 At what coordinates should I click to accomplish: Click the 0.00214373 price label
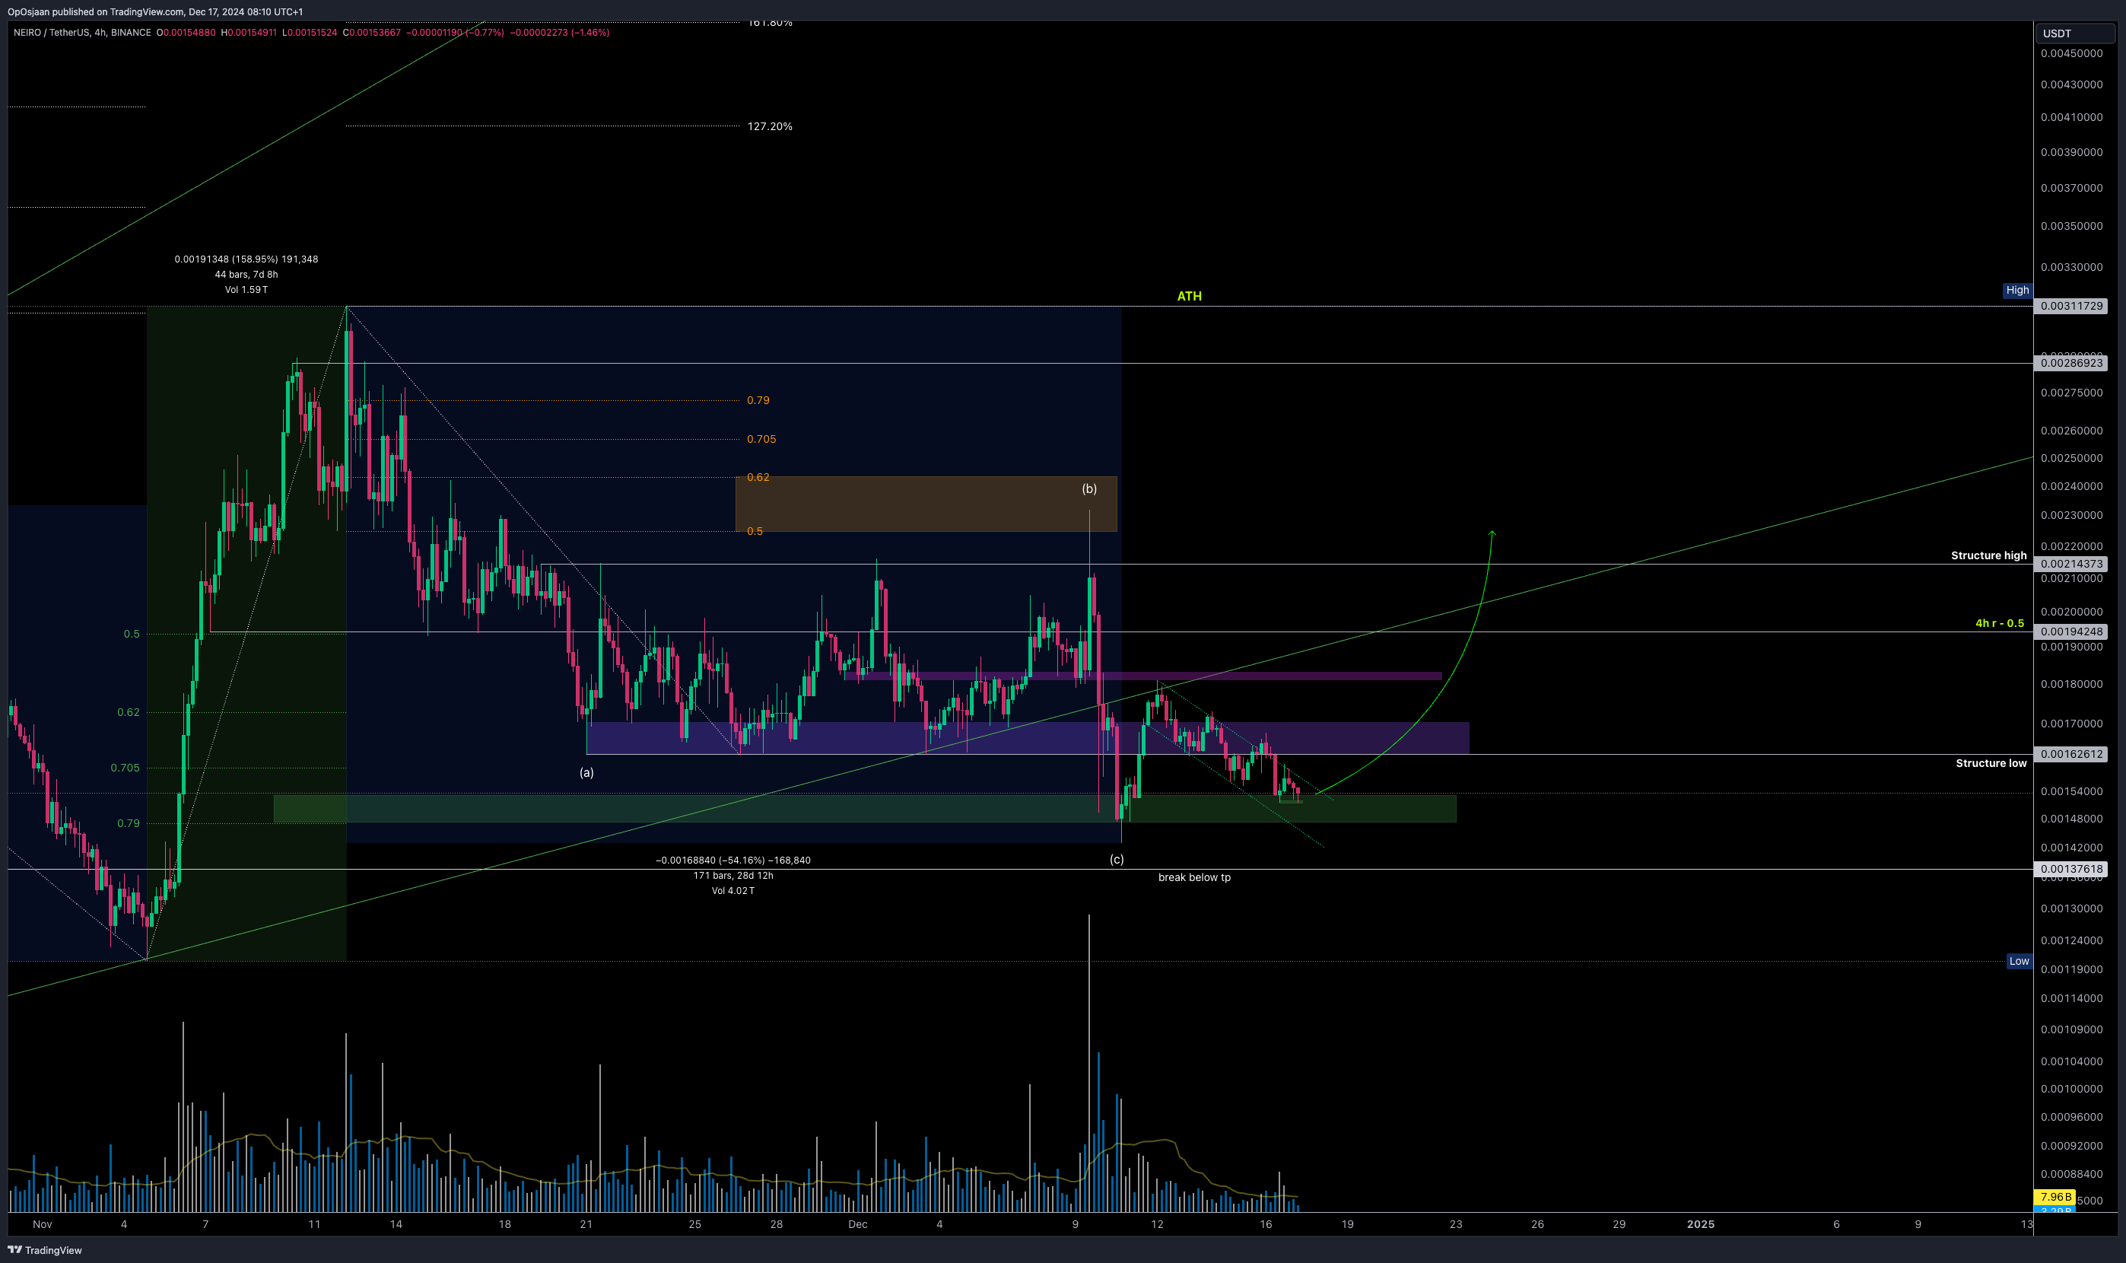point(2070,565)
